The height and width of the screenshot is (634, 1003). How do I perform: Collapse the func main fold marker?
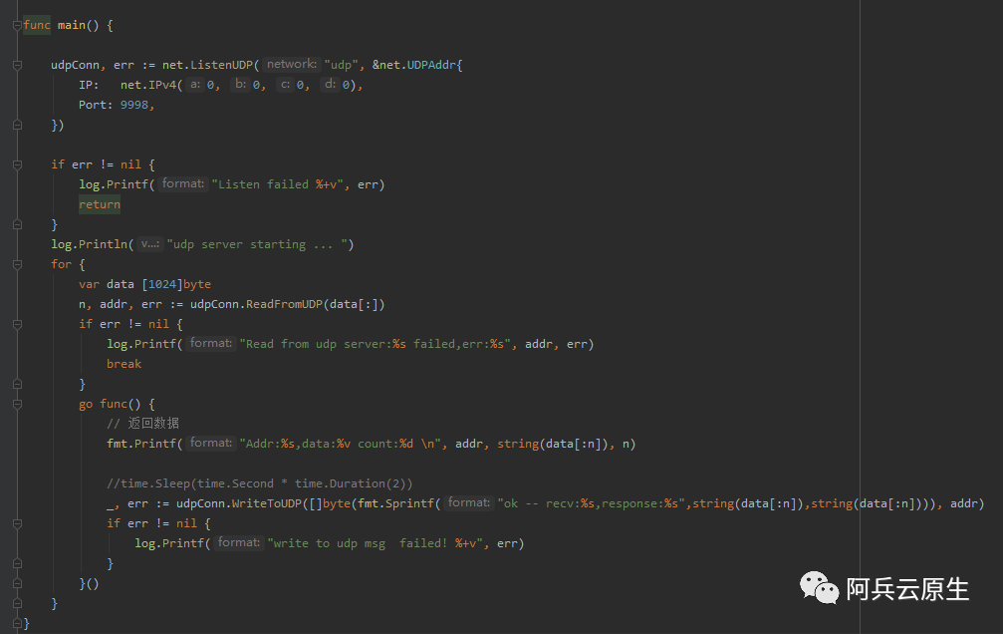click(x=17, y=25)
